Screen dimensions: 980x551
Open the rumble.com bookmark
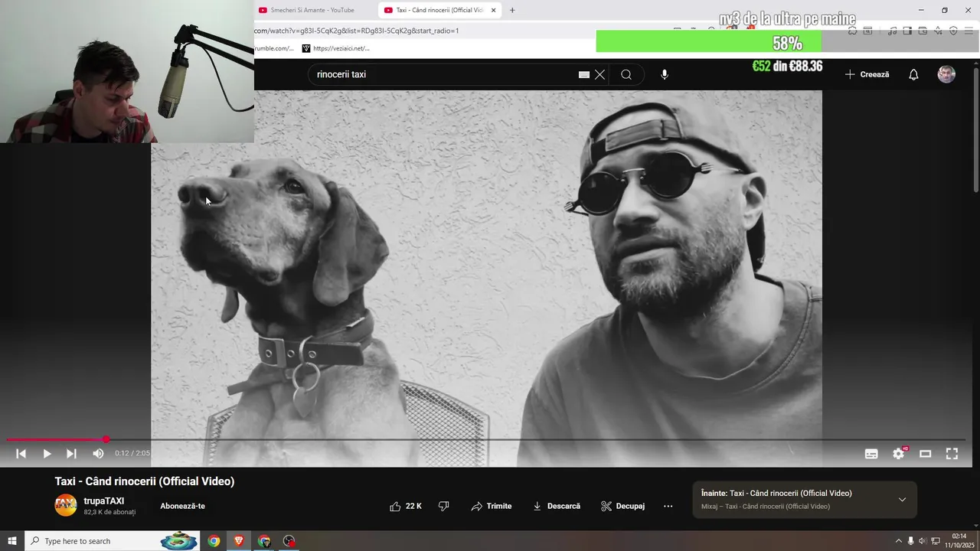tap(274, 48)
